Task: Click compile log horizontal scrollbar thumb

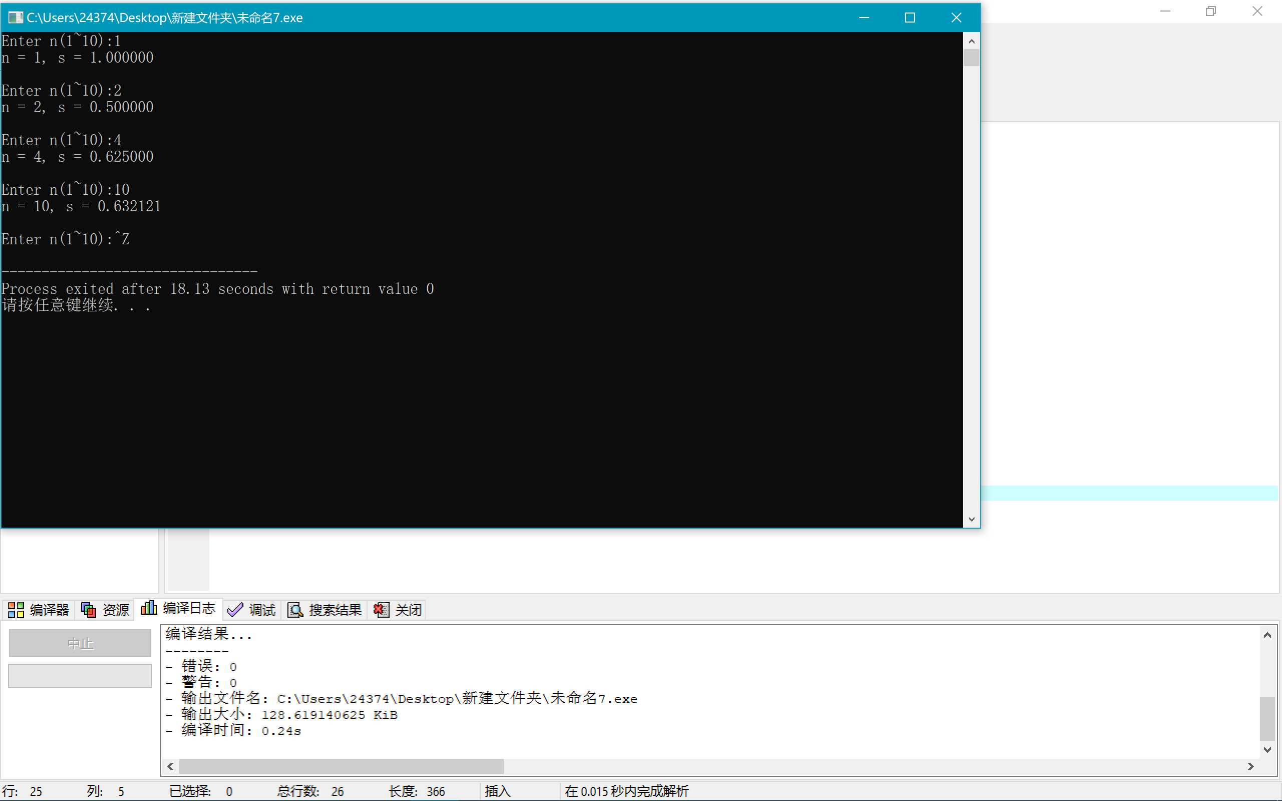Action: [341, 766]
